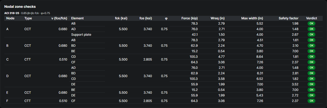Click the 100.3 force value for node C
Screen dimensions: 327x108
[x=194, y=57]
